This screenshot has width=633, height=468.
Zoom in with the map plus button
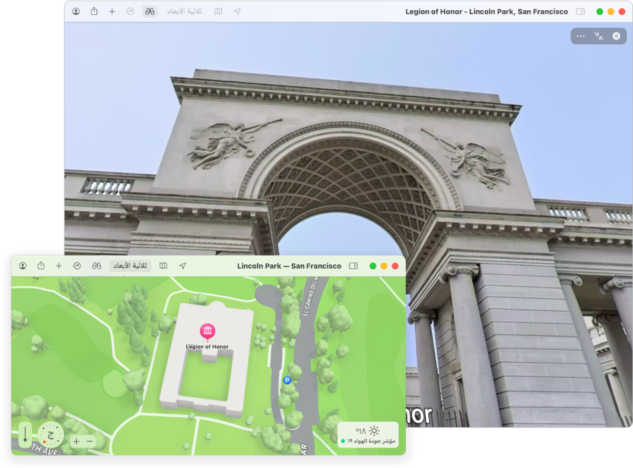76,442
